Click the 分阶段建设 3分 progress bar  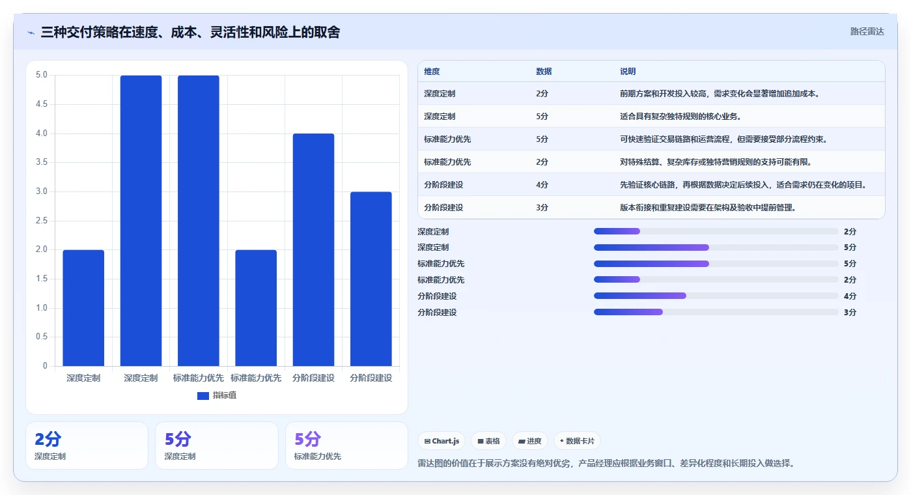point(716,312)
